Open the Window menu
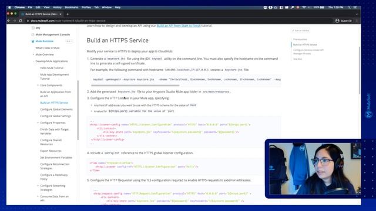Viewport: 376px width, 211px height. [x=107, y=8]
